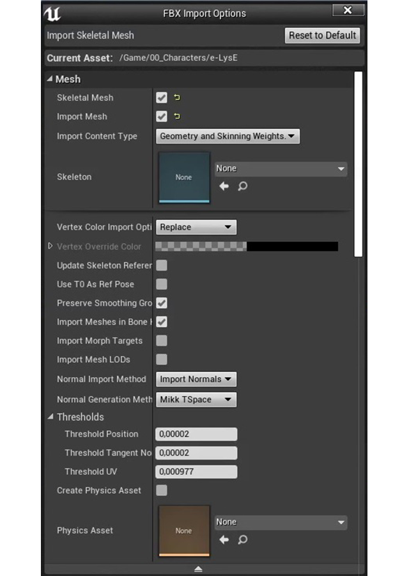Click the Physics Asset thumbnail
This screenshot has width=409, height=576.
coord(184,531)
